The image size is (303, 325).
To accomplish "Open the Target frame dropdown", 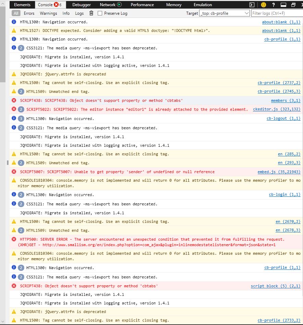I will [224, 13].
